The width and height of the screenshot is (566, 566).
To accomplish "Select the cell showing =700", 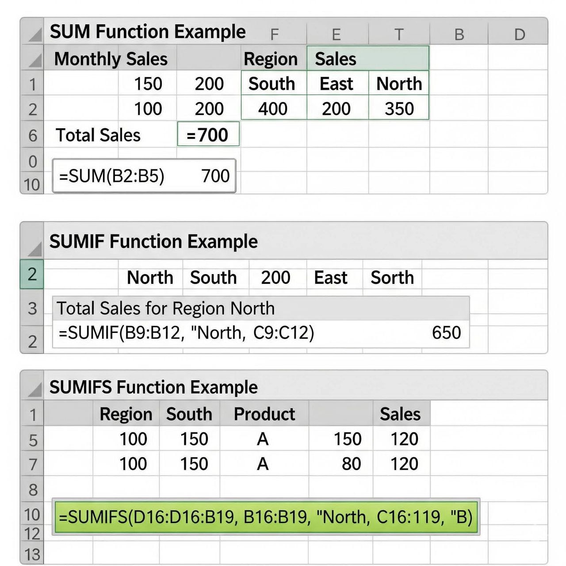I will (x=208, y=134).
